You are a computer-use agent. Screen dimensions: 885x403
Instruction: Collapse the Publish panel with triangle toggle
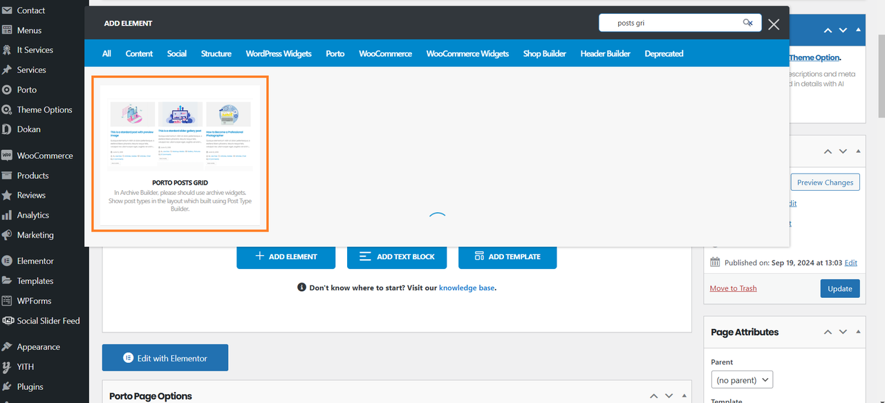859,151
